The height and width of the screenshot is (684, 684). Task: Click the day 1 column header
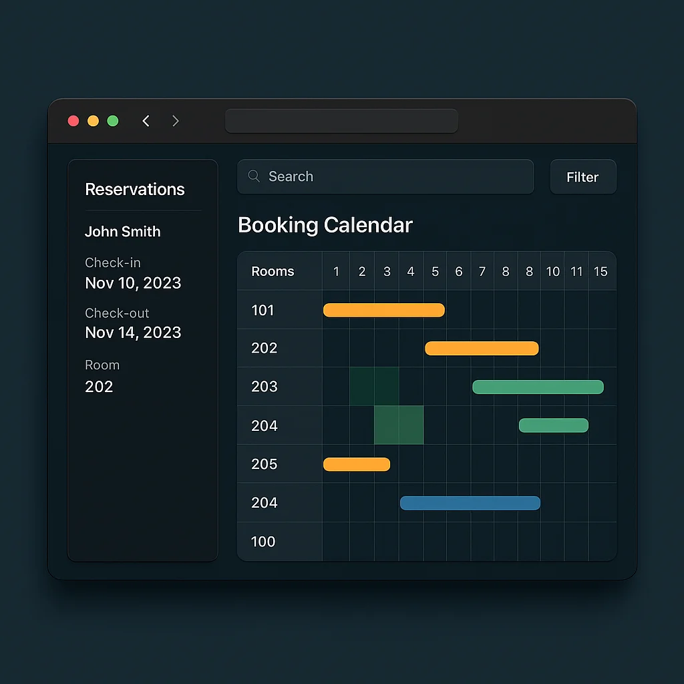(x=336, y=271)
